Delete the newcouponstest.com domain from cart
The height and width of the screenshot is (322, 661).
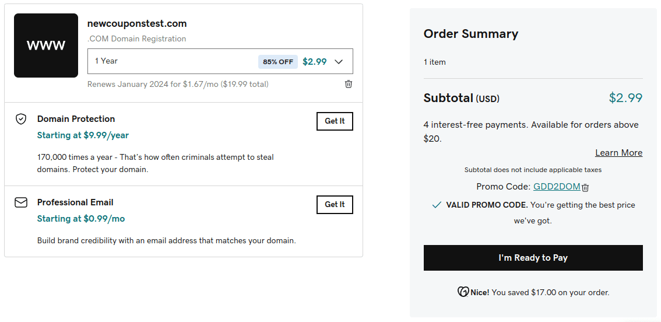coord(349,84)
